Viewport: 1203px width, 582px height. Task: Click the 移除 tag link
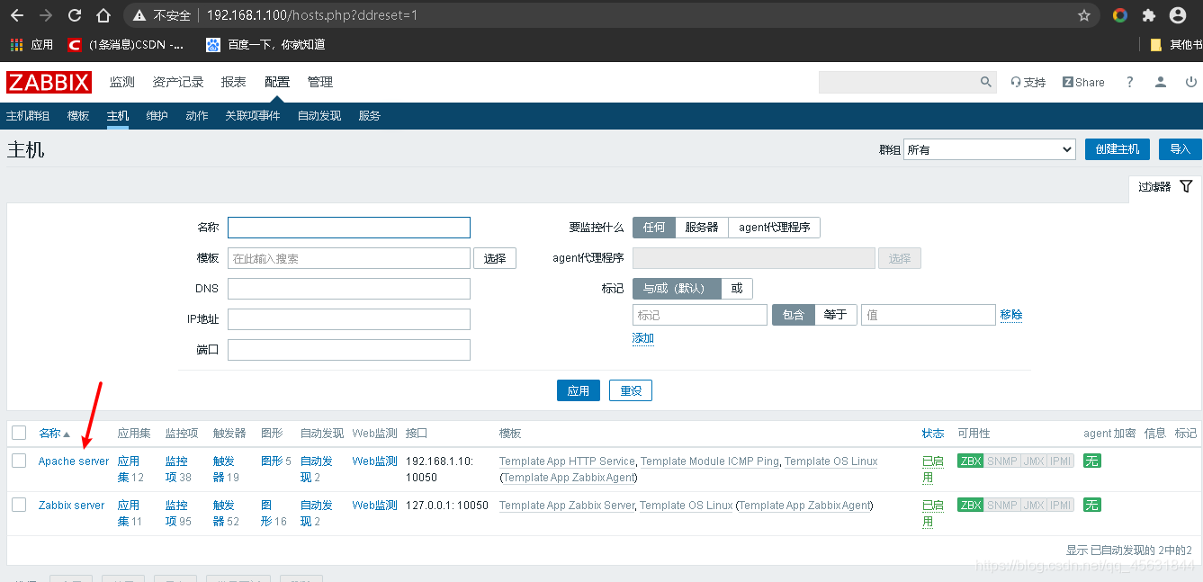pyautogui.click(x=1011, y=315)
